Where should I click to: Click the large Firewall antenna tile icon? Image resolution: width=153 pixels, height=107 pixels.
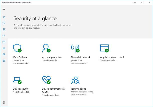[x=75, y=48]
